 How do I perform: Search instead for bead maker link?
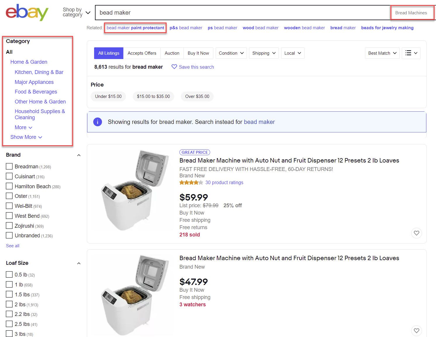(259, 122)
